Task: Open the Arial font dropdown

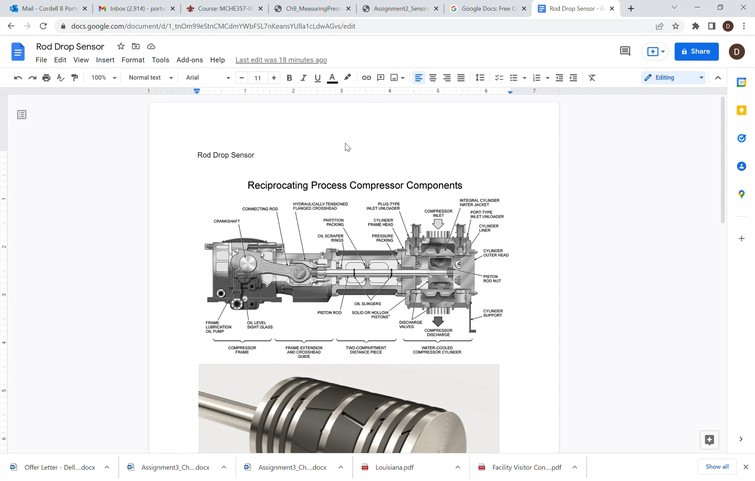Action: pos(208,78)
